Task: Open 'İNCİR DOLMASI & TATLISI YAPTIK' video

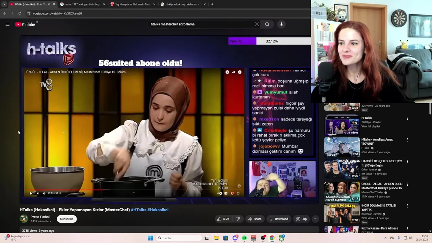Action: pos(379,207)
